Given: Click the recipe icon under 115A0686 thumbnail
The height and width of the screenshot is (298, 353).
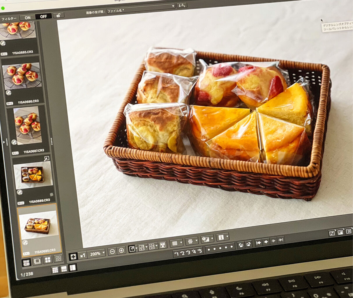Looking at the screenshot, I should pyautogui.click(x=8, y=93).
